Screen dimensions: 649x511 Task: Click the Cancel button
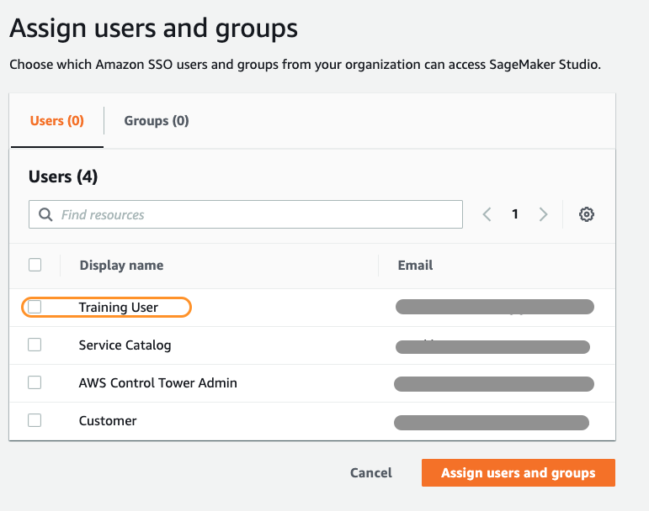[x=371, y=472]
